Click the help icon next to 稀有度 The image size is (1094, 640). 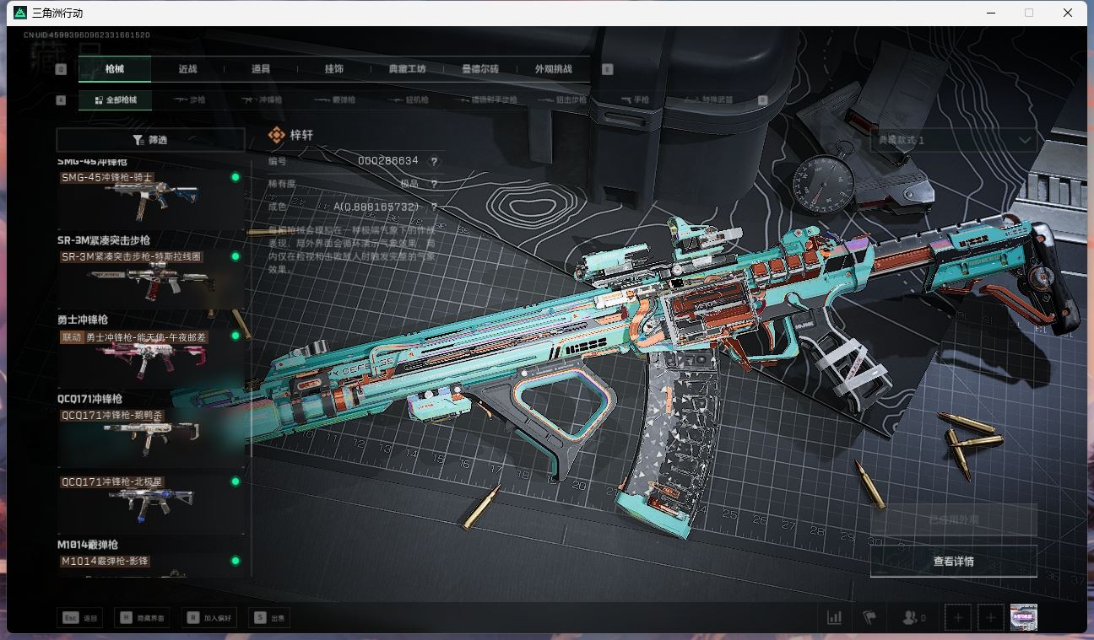click(x=435, y=184)
